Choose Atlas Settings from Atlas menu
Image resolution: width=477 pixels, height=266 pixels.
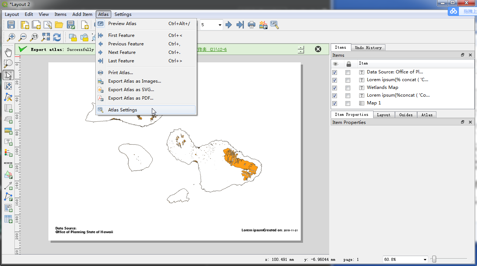146,110
